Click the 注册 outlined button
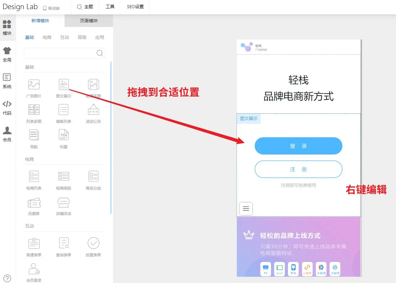The width and height of the screenshot is (396, 283). [298, 170]
